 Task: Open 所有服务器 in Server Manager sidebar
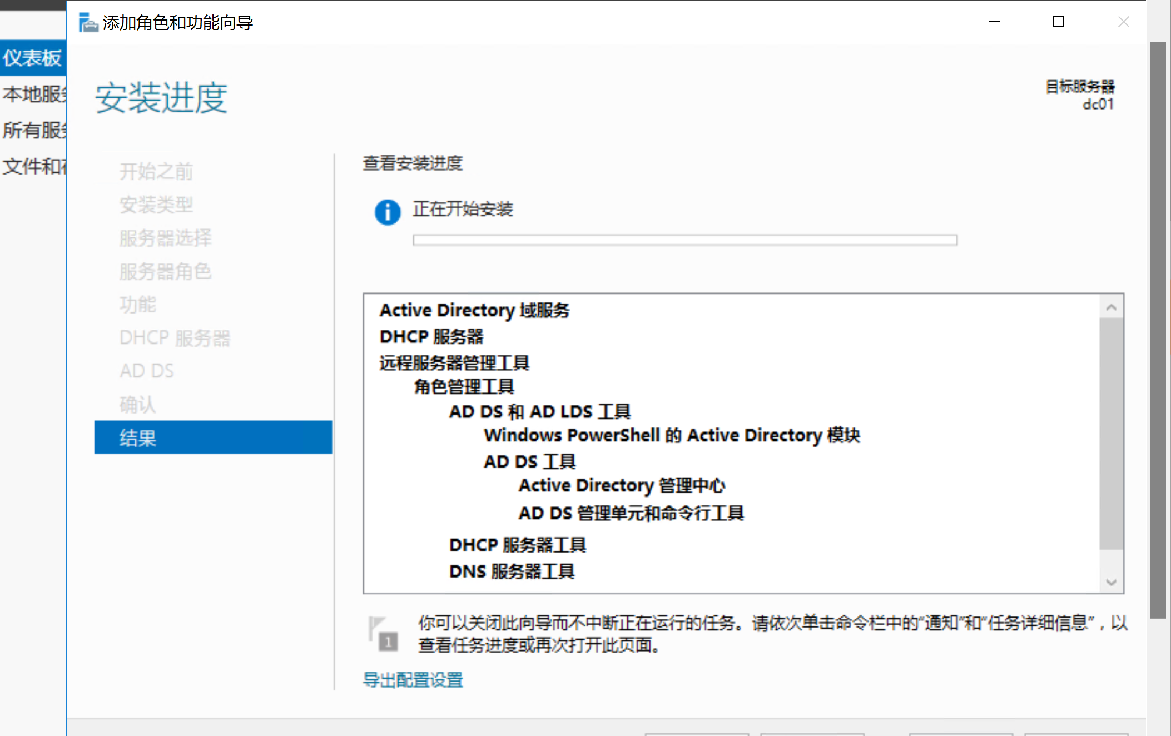(33, 130)
